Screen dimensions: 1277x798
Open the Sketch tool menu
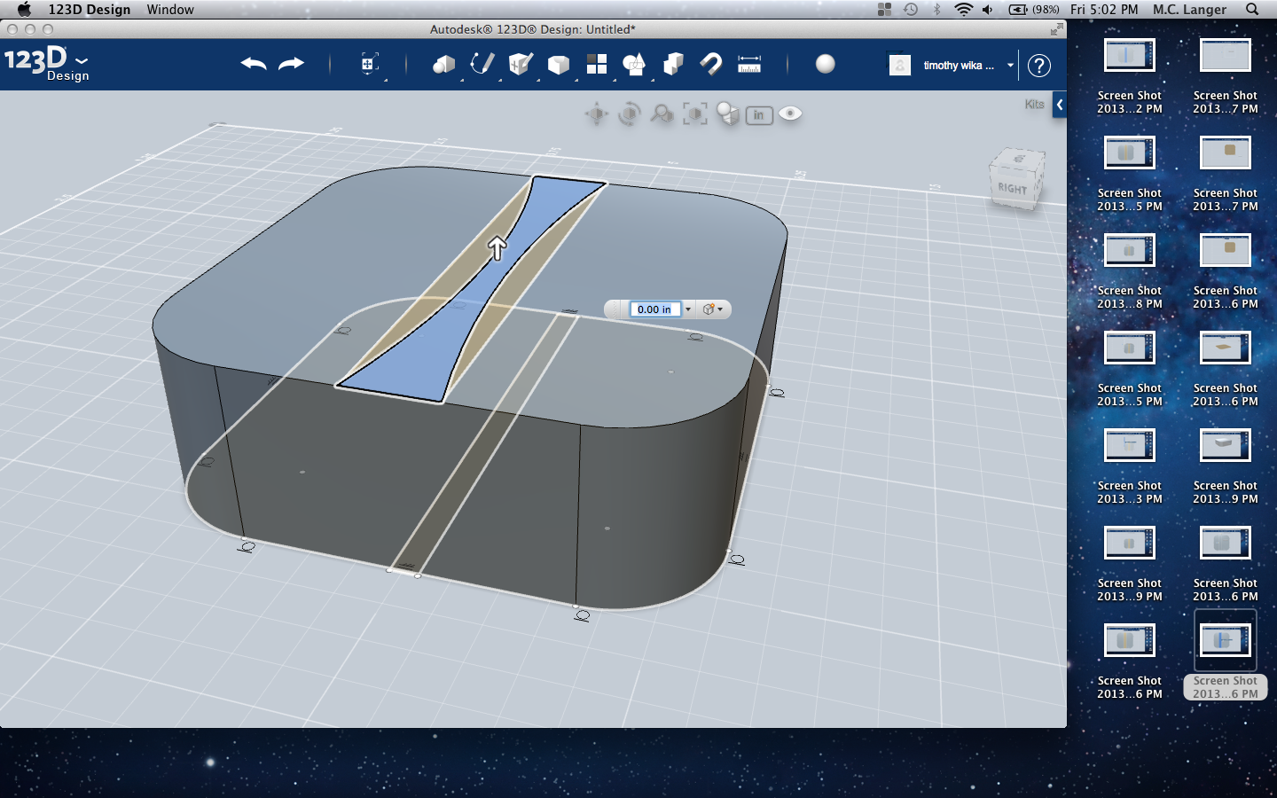coord(482,64)
